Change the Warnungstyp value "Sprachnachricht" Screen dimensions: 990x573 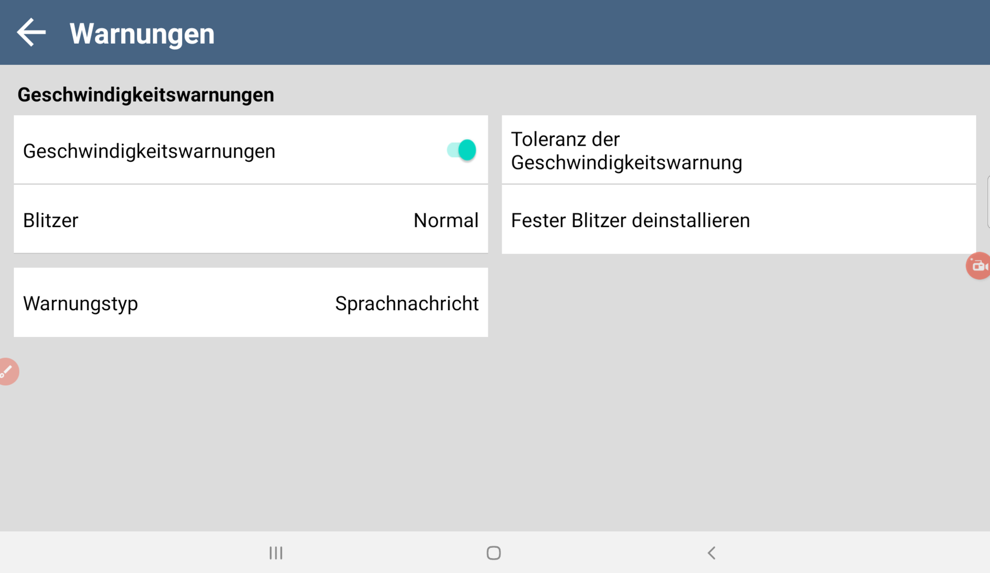(x=406, y=304)
